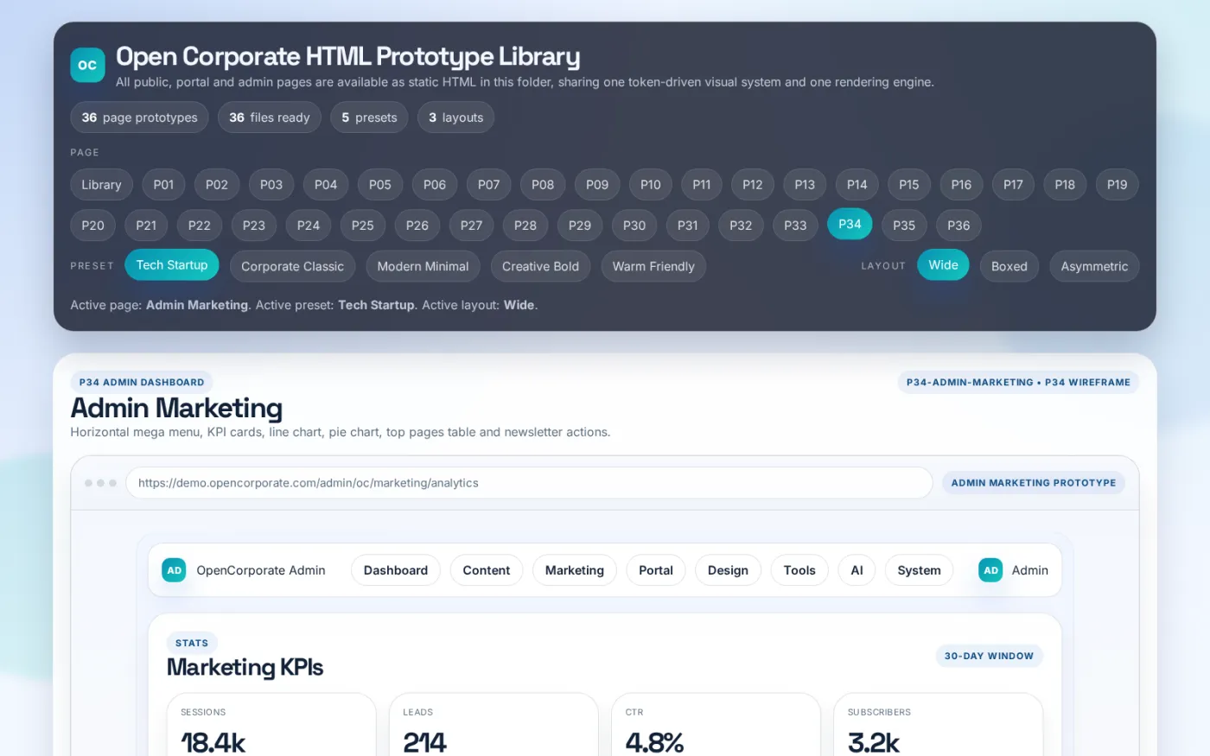Image resolution: width=1210 pixels, height=756 pixels.
Task: Apply the Modern Minimal preset
Action: coord(423,266)
